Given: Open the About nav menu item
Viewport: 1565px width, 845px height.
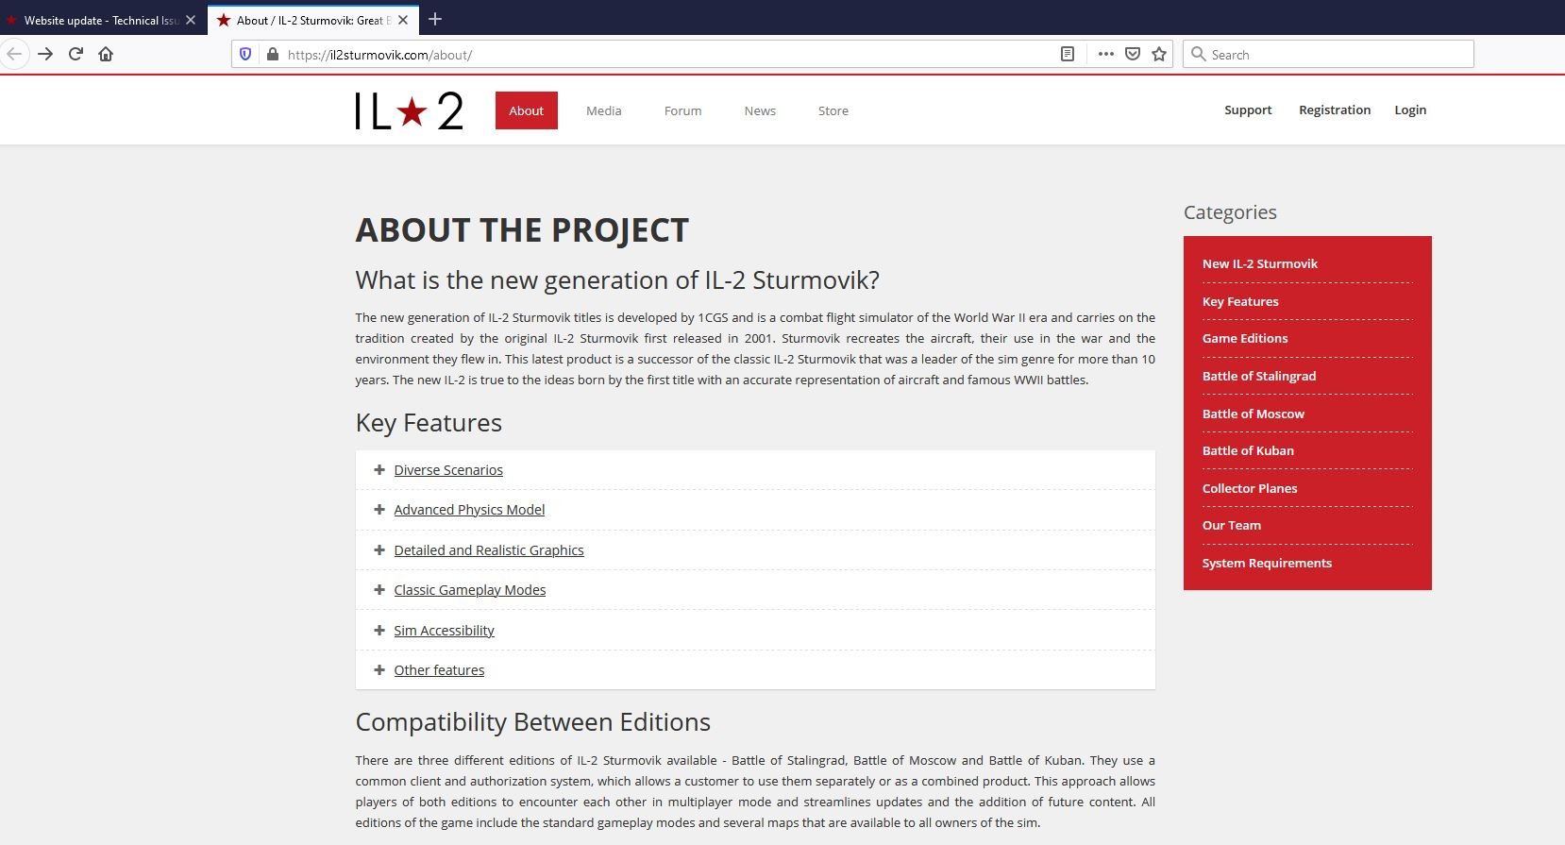Looking at the screenshot, I should [x=526, y=110].
